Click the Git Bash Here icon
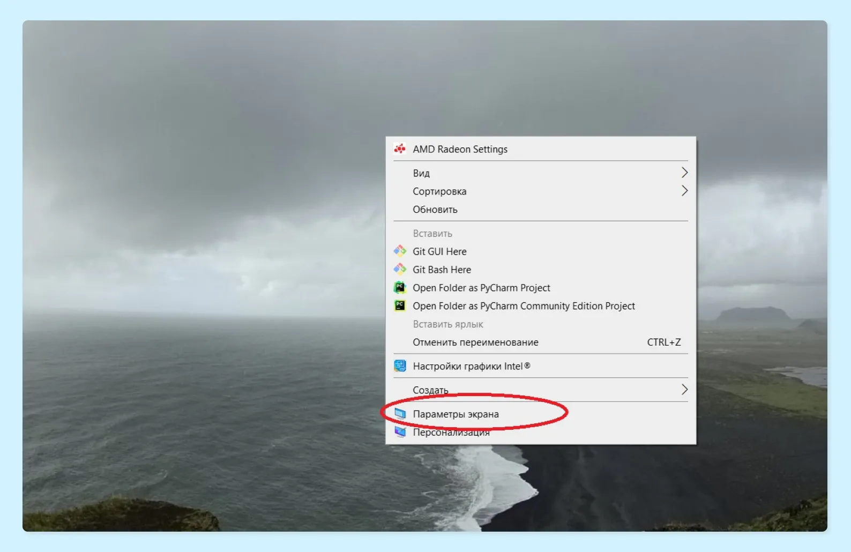This screenshot has height=552, width=851. point(400,269)
